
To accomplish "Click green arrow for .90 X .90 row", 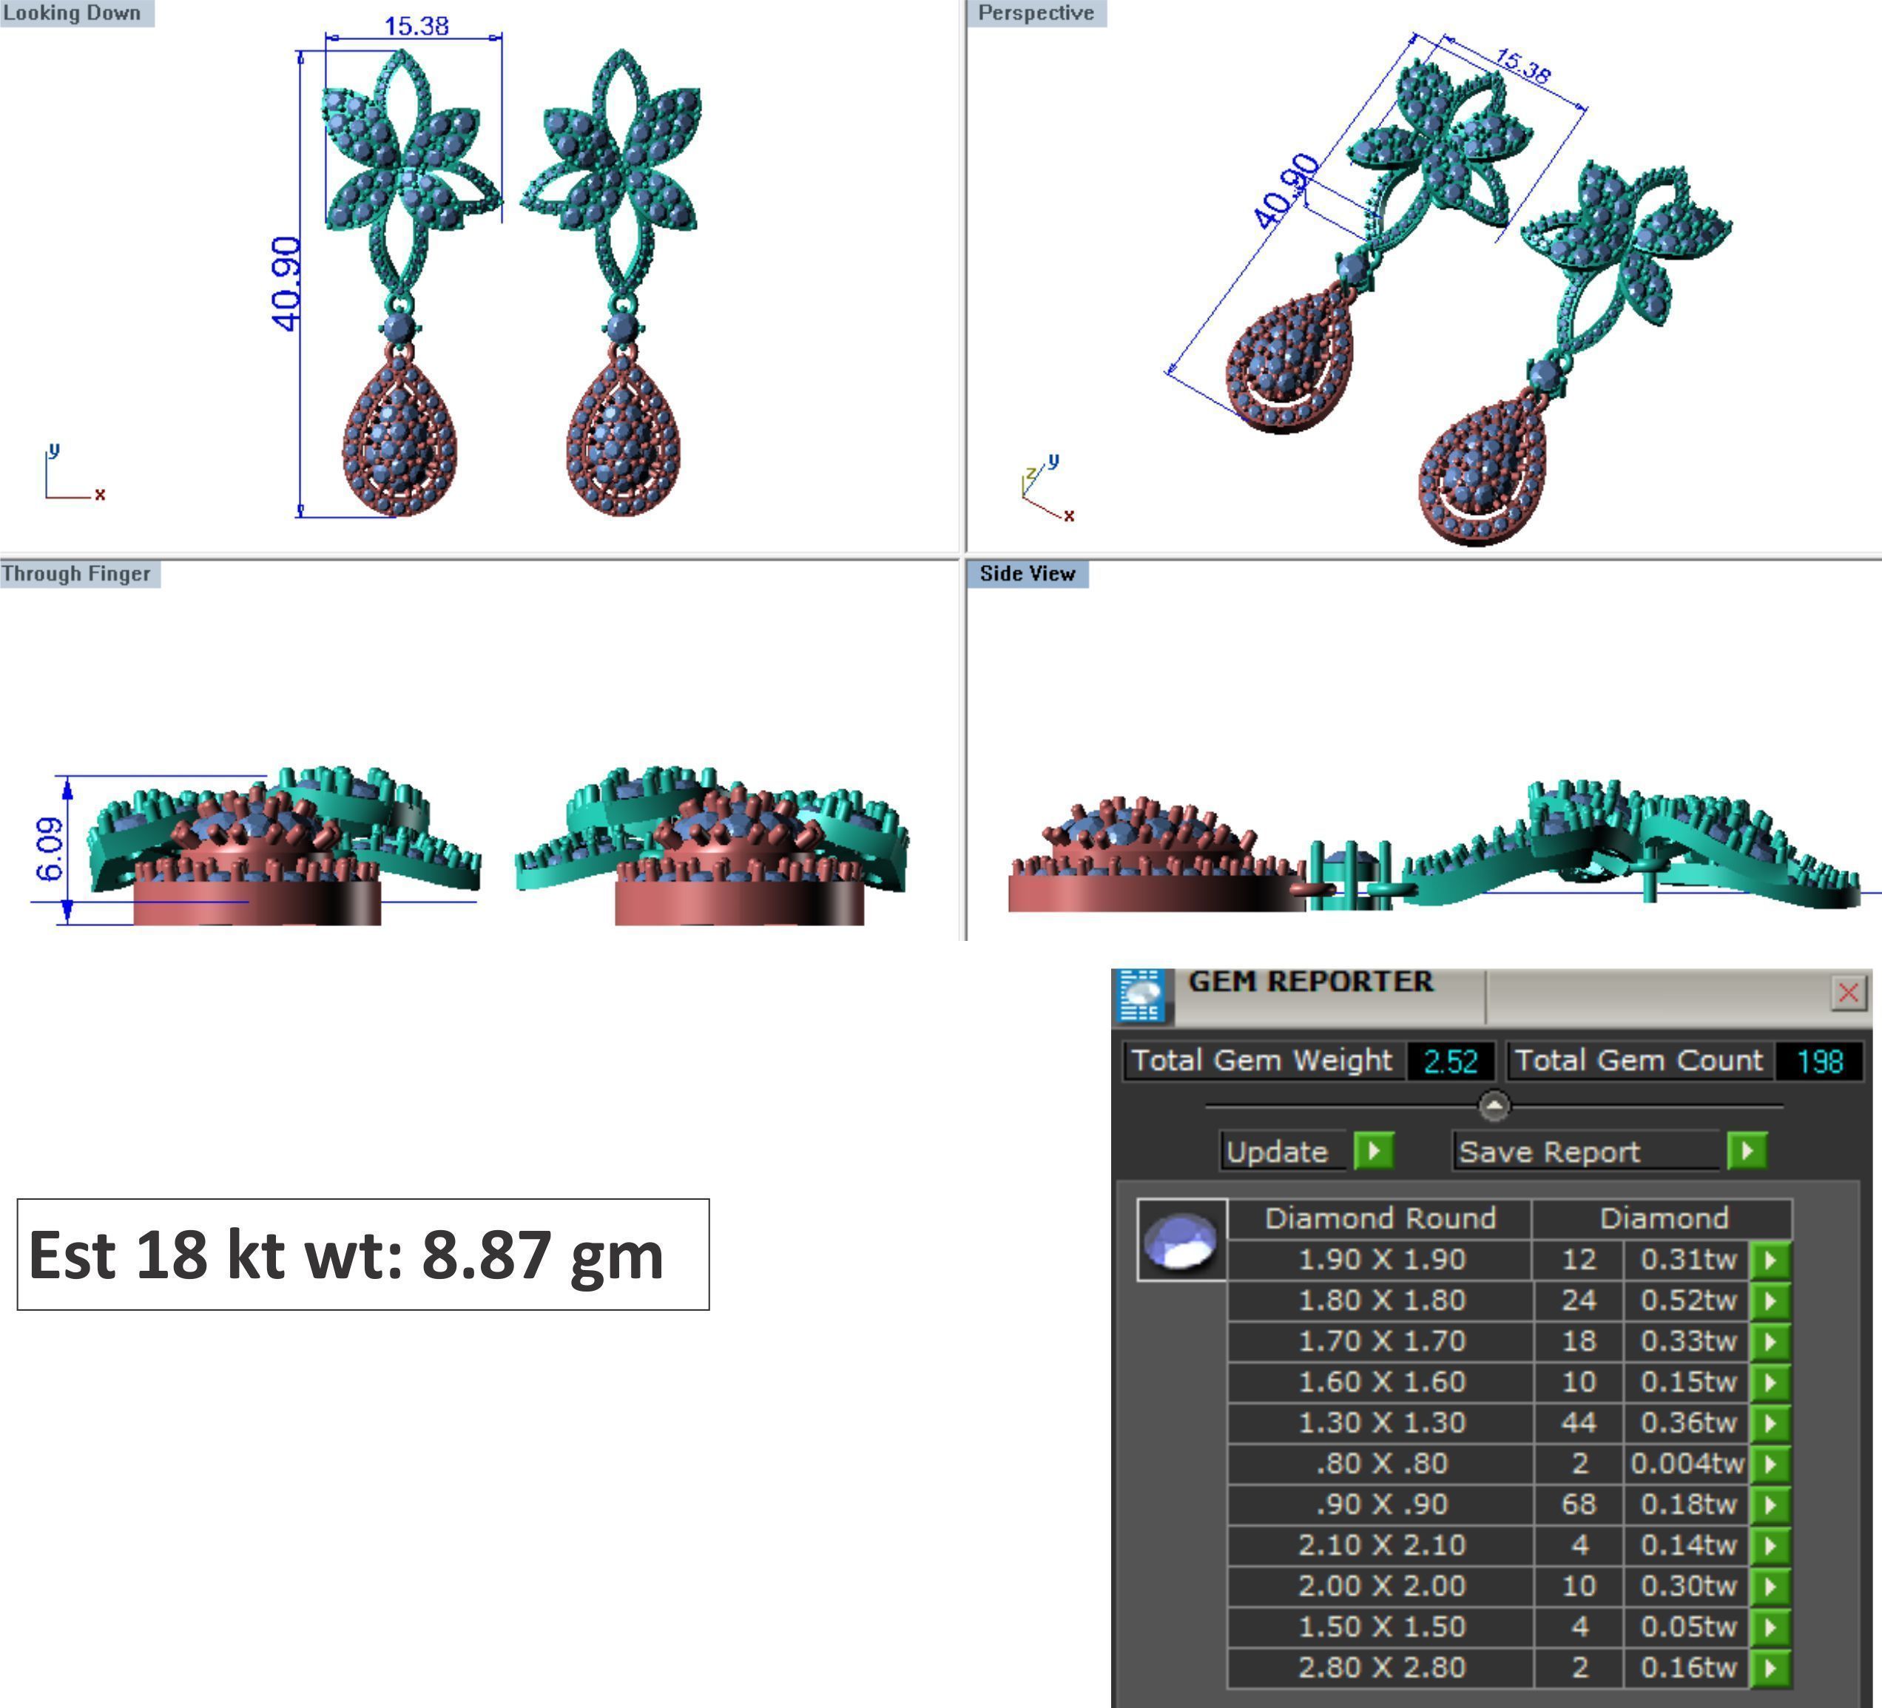I will click(x=1770, y=1505).
